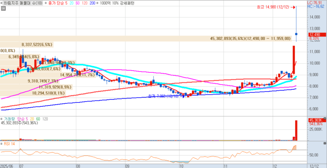This screenshot has height=168, width=327.
Task: Select the green 60 volume average label
Action: (x=38, y=119)
